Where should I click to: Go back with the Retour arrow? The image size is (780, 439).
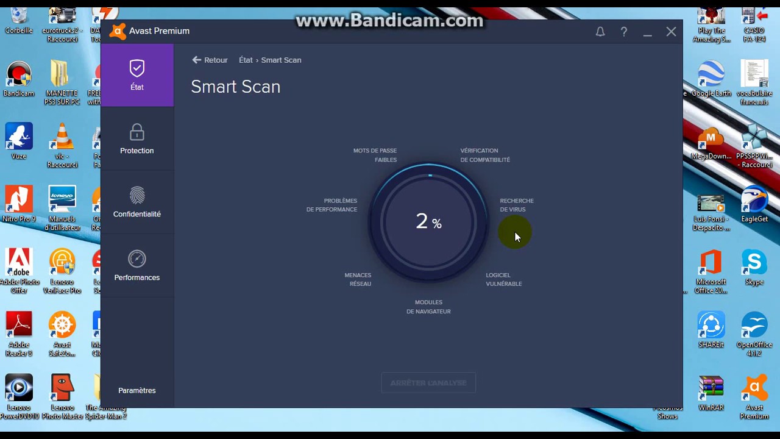(x=210, y=60)
